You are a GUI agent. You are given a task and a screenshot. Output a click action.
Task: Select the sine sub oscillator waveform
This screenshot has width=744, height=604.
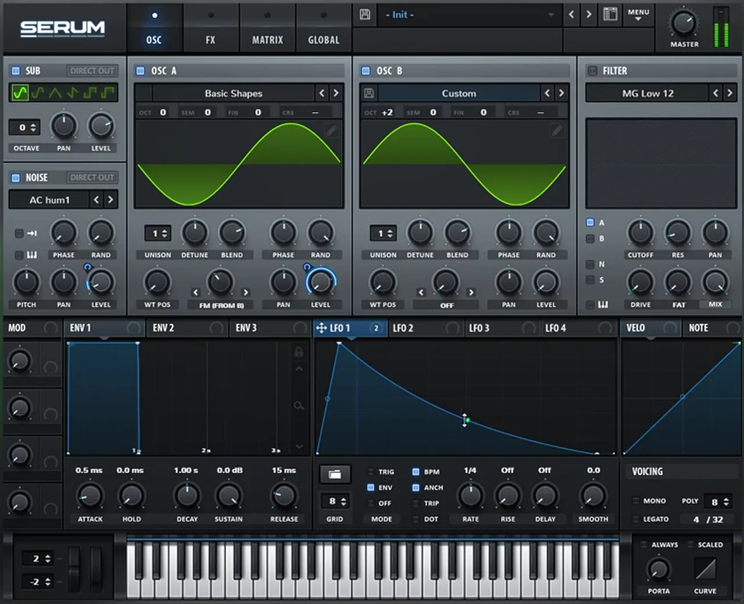20,92
